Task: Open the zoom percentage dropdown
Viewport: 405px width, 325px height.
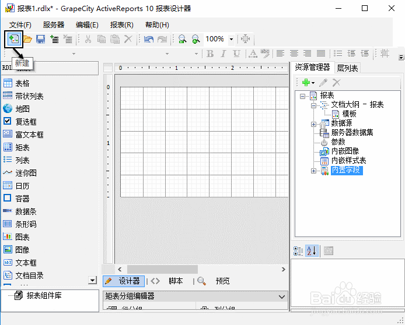Action: tap(232, 39)
